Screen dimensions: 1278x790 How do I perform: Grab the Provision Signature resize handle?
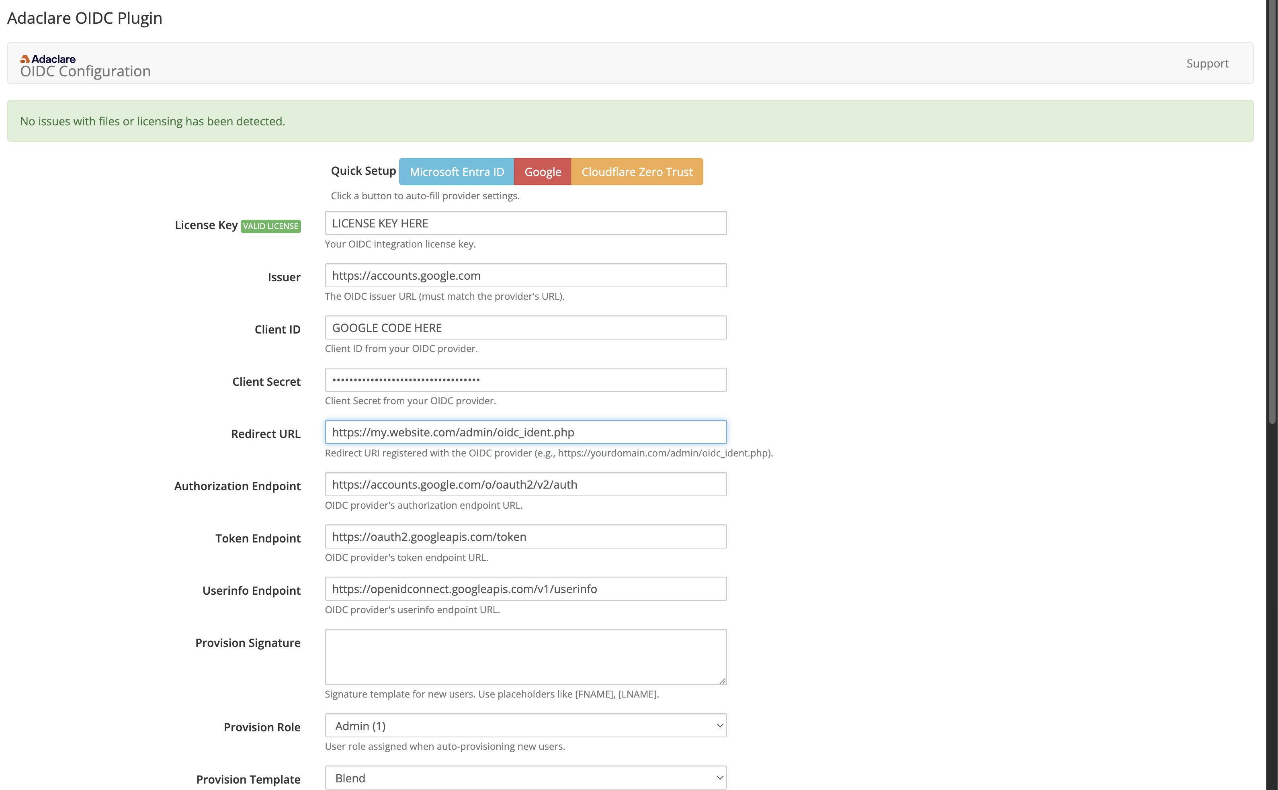click(x=722, y=680)
